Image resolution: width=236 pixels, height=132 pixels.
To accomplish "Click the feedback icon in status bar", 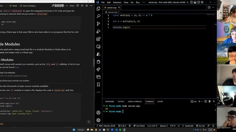I will [209, 126].
